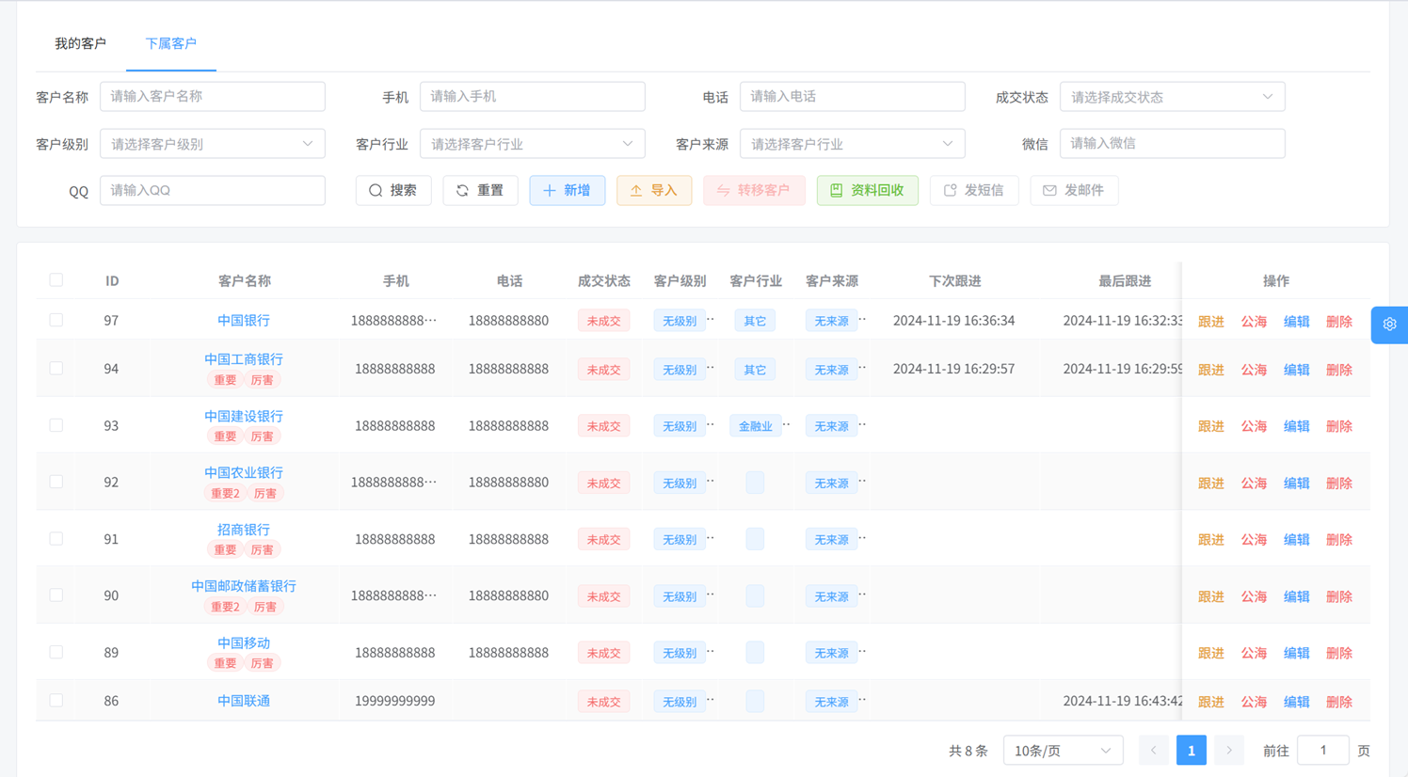Go to previous page arrow in pagination

(x=1153, y=751)
